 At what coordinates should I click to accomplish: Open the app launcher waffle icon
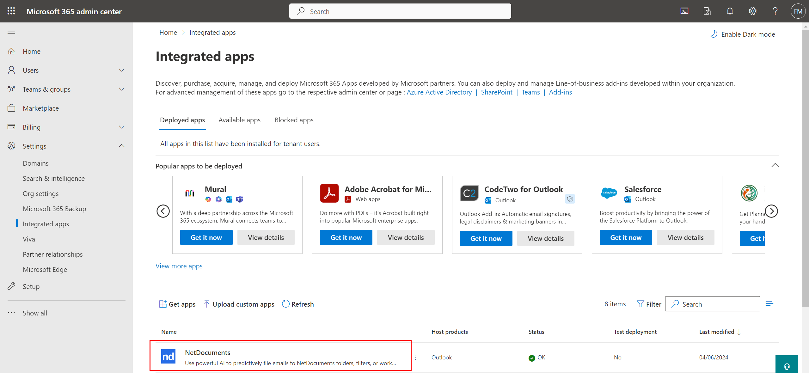pos(11,11)
